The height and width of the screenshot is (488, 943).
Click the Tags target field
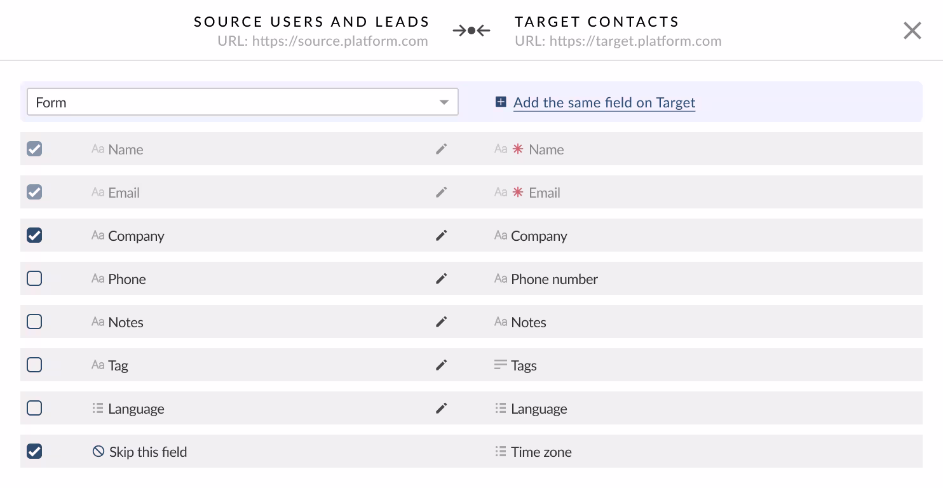tap(524, 365)
